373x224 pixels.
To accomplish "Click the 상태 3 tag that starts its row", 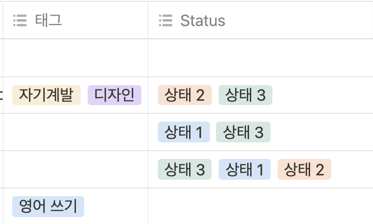I will pyautogui.click(x=185, y=169).
